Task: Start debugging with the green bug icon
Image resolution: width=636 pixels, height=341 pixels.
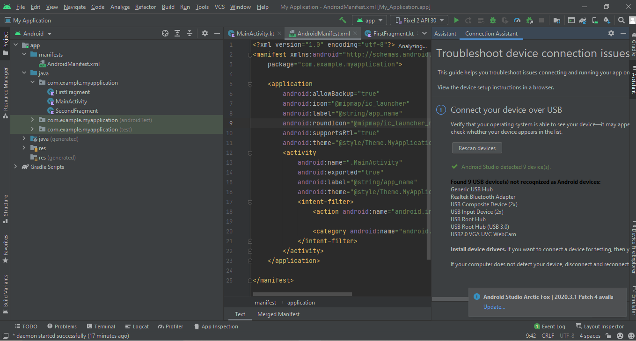Action: coord(493,20)
